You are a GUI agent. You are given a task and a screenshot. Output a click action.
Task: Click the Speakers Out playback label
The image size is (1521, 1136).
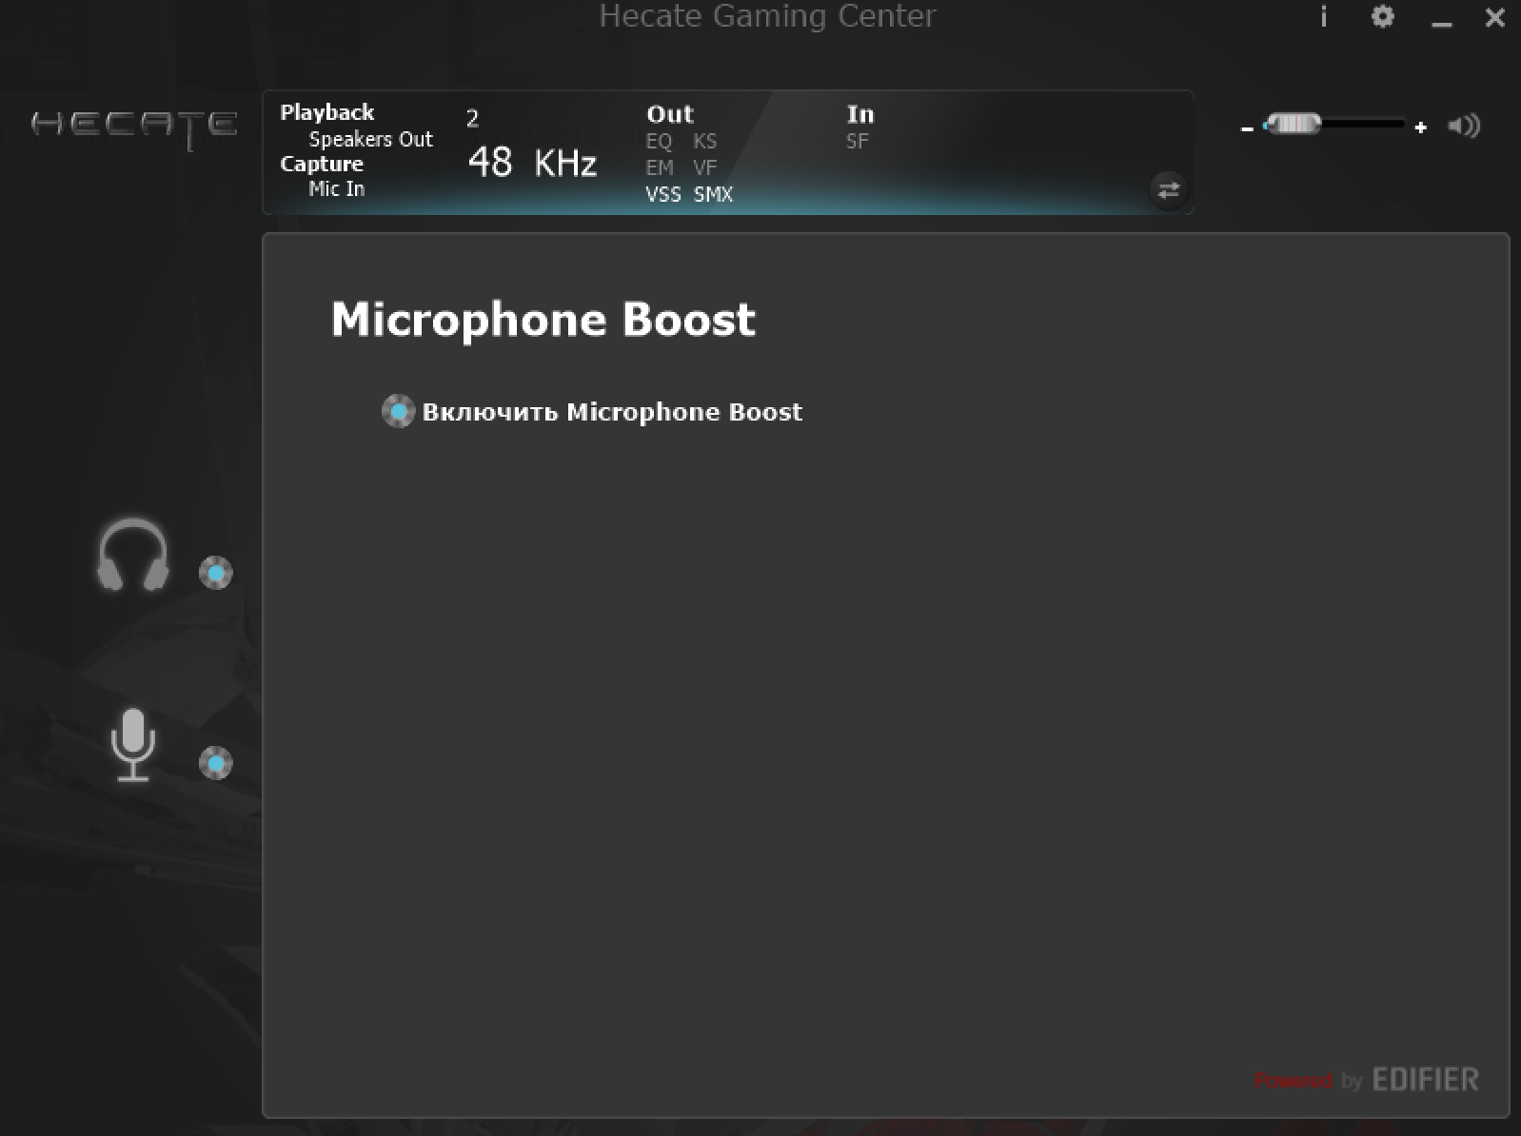370,139
